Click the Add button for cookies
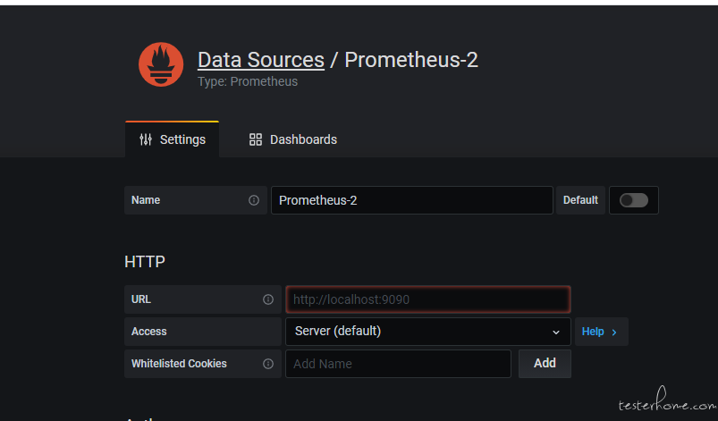The image size is (718, 421). [x=545, y=364]
